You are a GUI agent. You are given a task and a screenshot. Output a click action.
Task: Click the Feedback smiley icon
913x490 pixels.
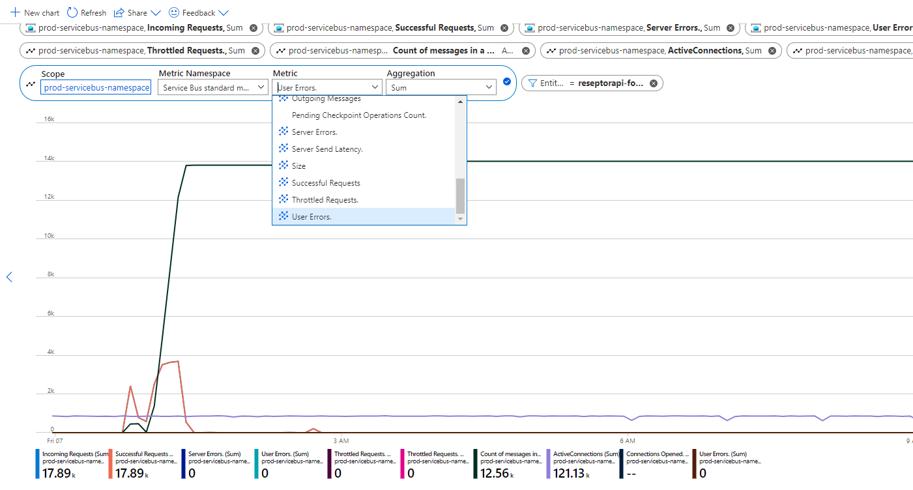point(173,12)
